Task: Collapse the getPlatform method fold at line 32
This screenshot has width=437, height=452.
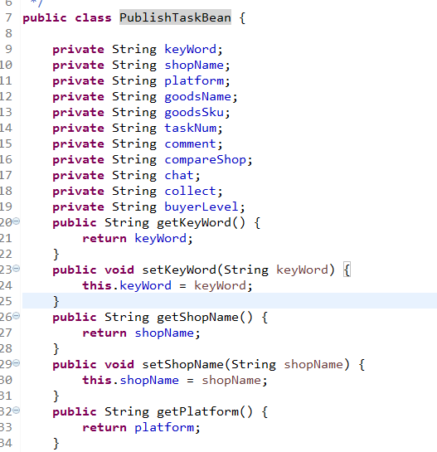Action: (17, 411)
